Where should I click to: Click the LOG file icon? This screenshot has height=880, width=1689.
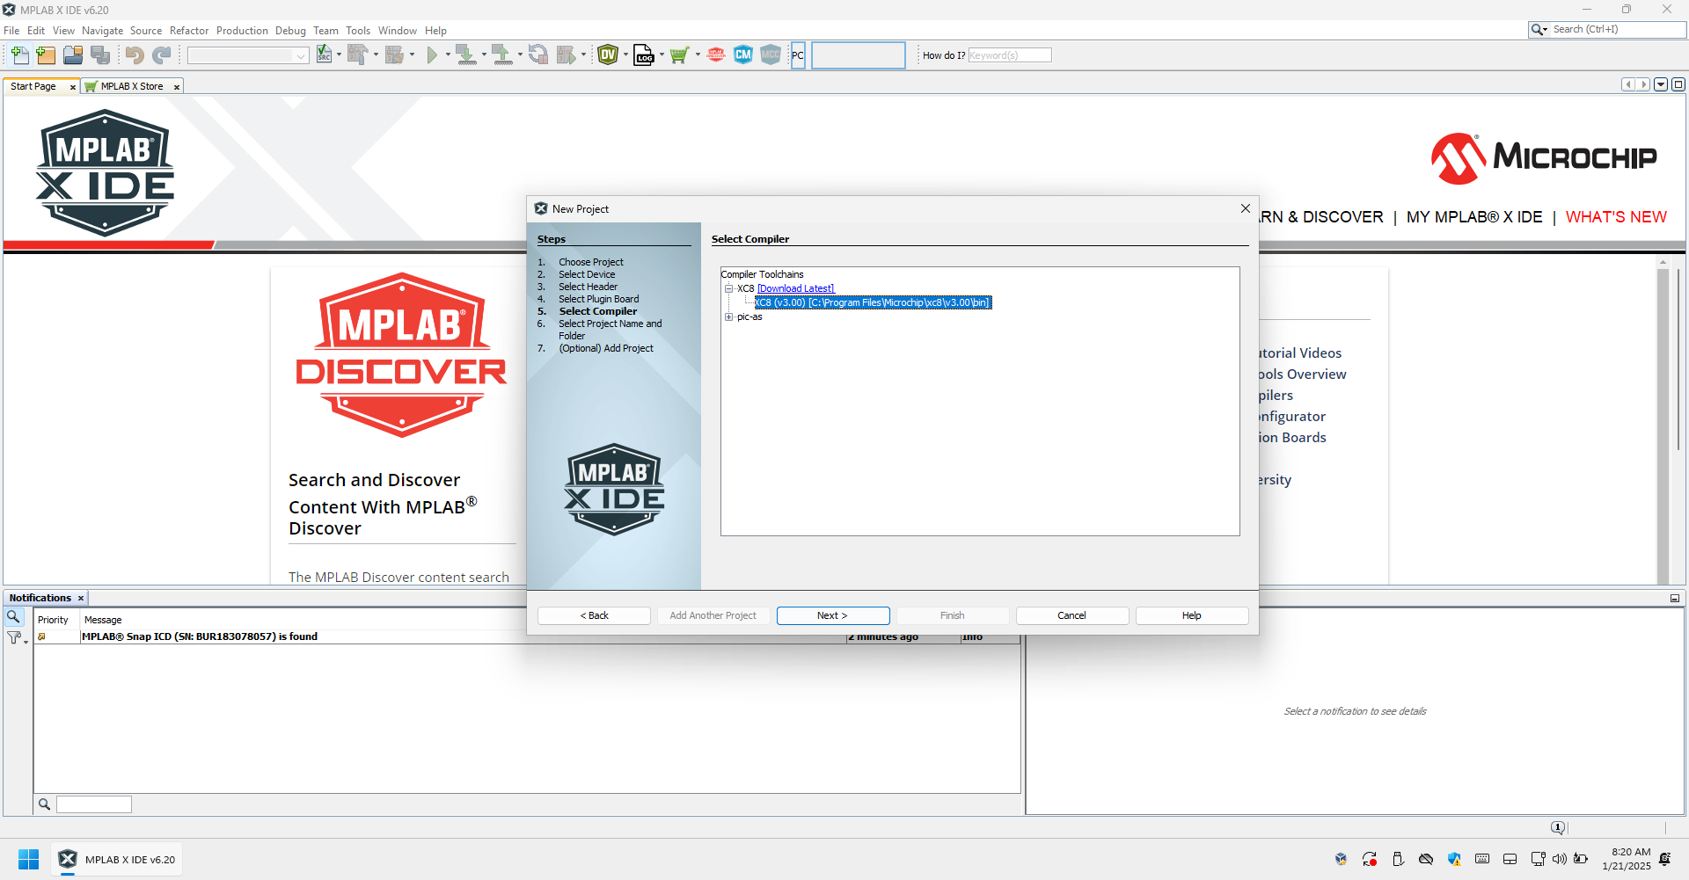[x=644, y=55]
